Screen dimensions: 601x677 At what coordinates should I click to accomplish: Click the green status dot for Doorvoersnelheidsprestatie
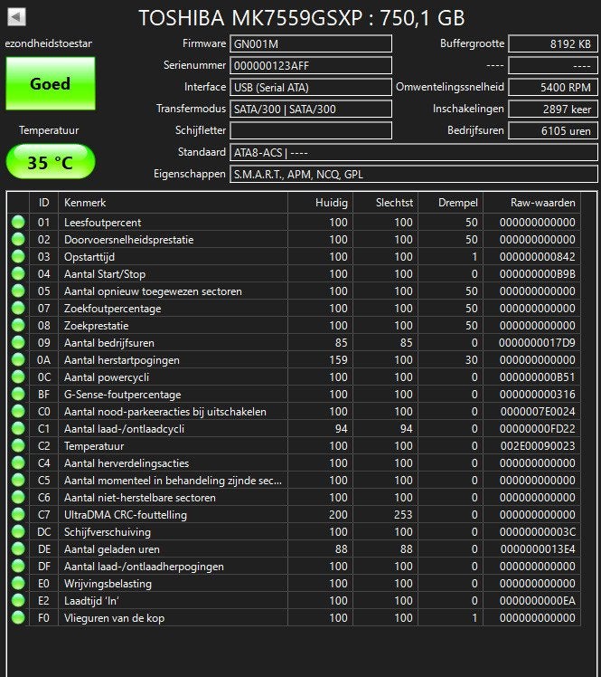(x=18, y=239)
